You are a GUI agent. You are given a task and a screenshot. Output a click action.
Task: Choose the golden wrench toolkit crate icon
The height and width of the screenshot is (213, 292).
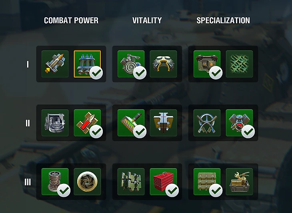[240, 182]
